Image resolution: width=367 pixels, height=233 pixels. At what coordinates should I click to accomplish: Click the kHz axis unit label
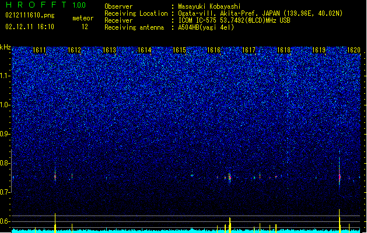(x=5, y=47)
